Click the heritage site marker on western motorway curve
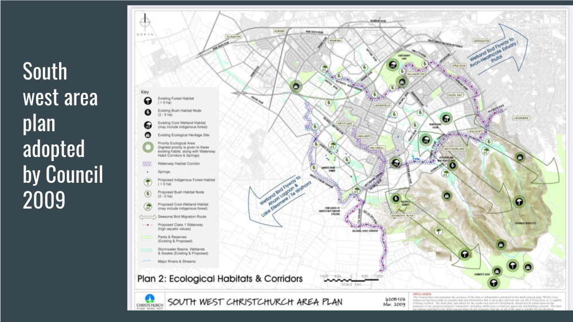Image resolution: width=573 pixels, height=322 pixels. pyautogui.click(x=296, y=87)
